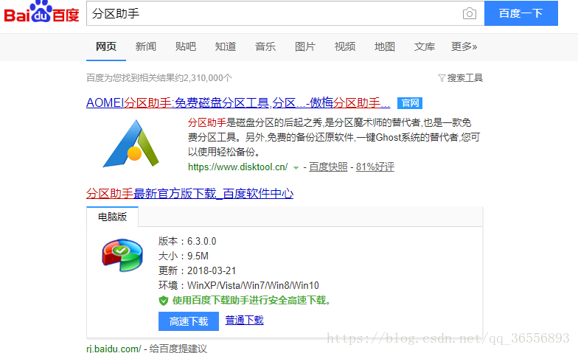Viewport: 578px width, 353px height.
Task: Click the 高速下载 button
Action: (x=189, y=321)
